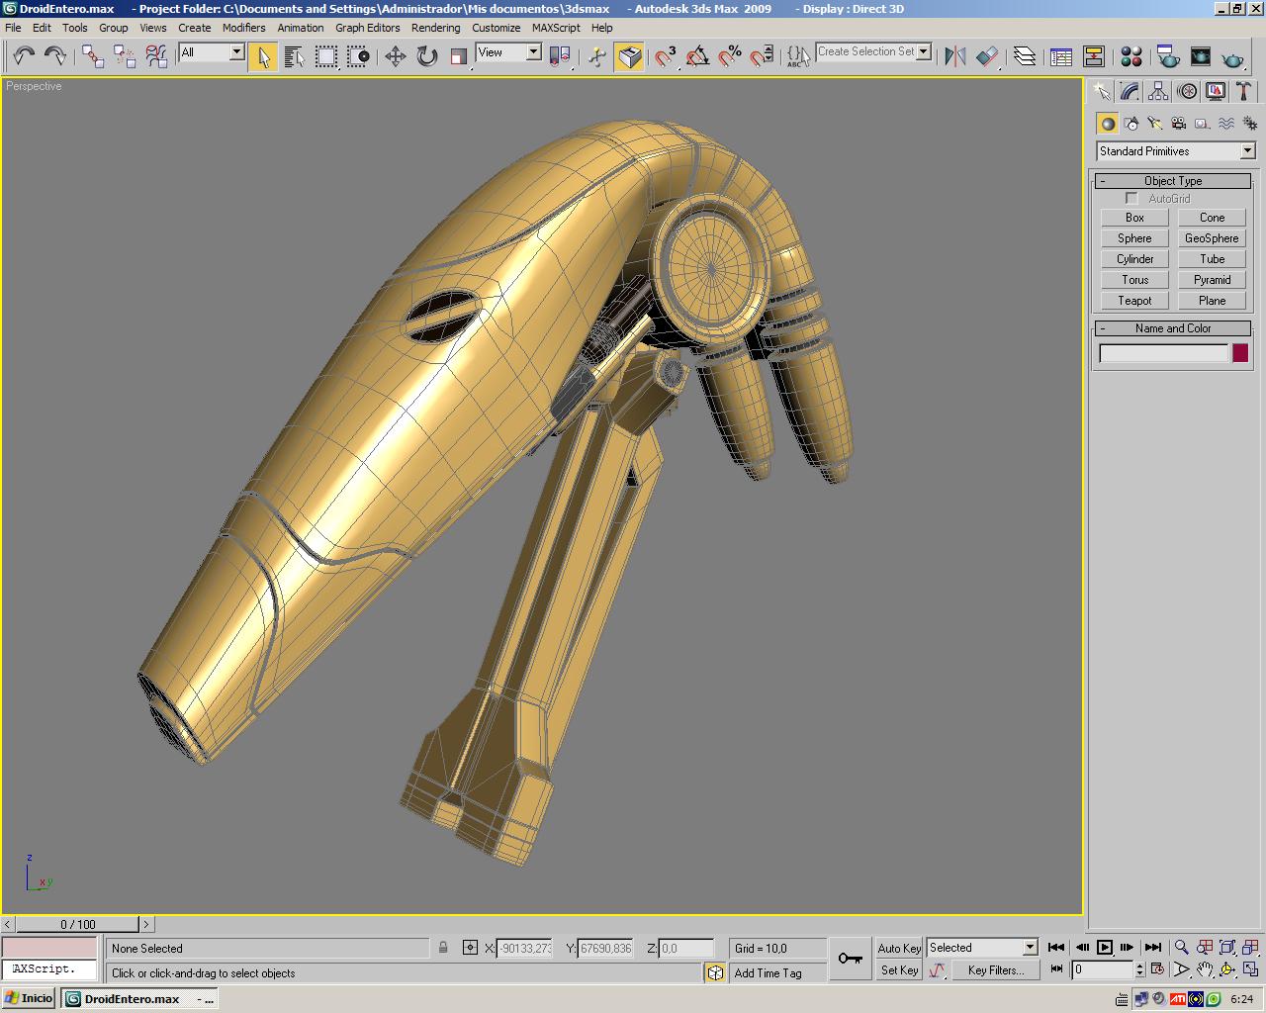The image size is (1266, 1013).
Task: Toggle the Selection Lock padlock
Action: click(x=443, y=948)
